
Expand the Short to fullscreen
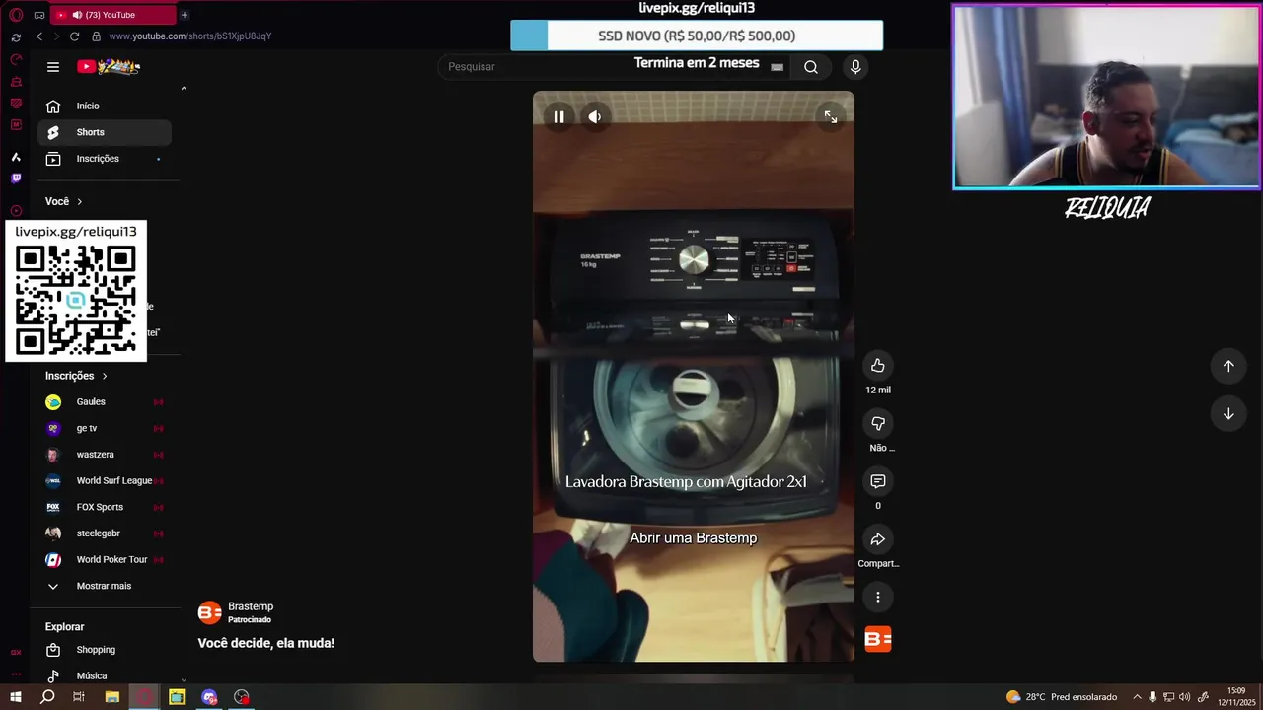tap(831, 117)
